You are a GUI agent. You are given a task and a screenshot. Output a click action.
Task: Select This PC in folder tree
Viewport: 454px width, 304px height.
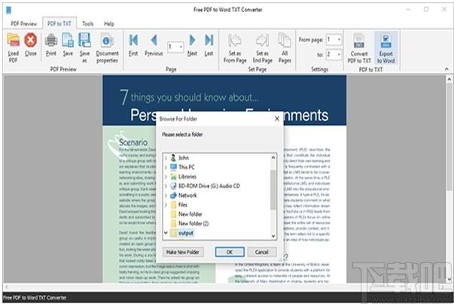(x=182, y=167)
